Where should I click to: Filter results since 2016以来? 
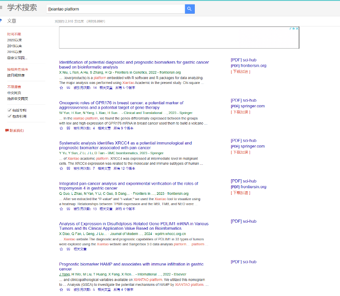(15, 52)
